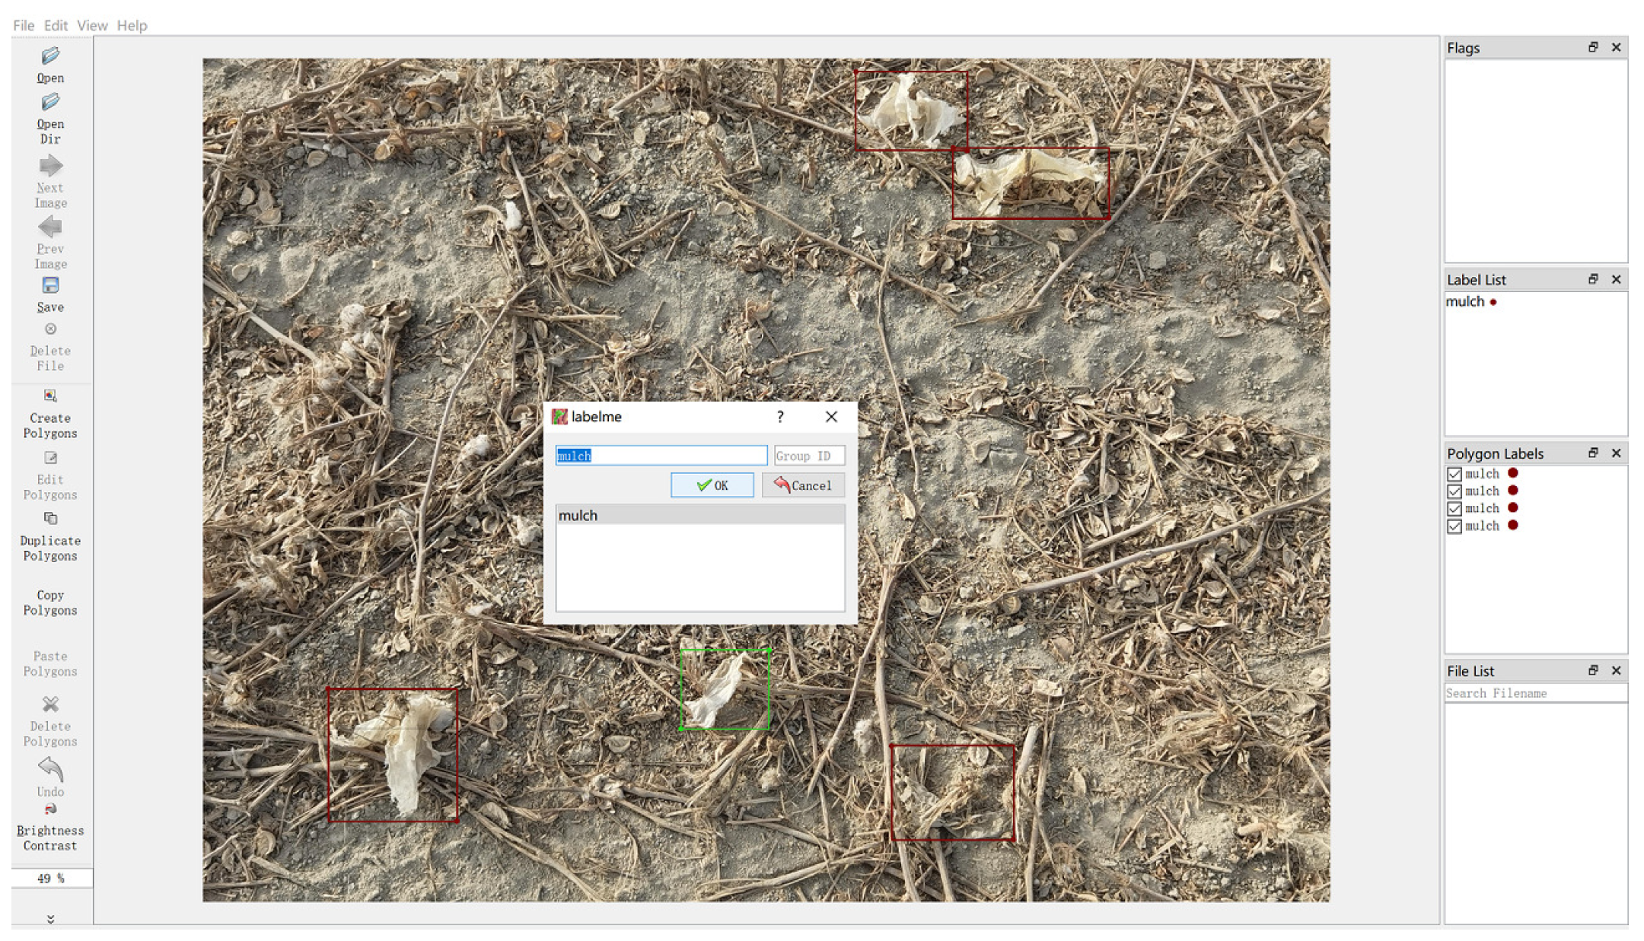The image size is (1644, 941).
Task: Open the View menu
Action: coord(92,25)
